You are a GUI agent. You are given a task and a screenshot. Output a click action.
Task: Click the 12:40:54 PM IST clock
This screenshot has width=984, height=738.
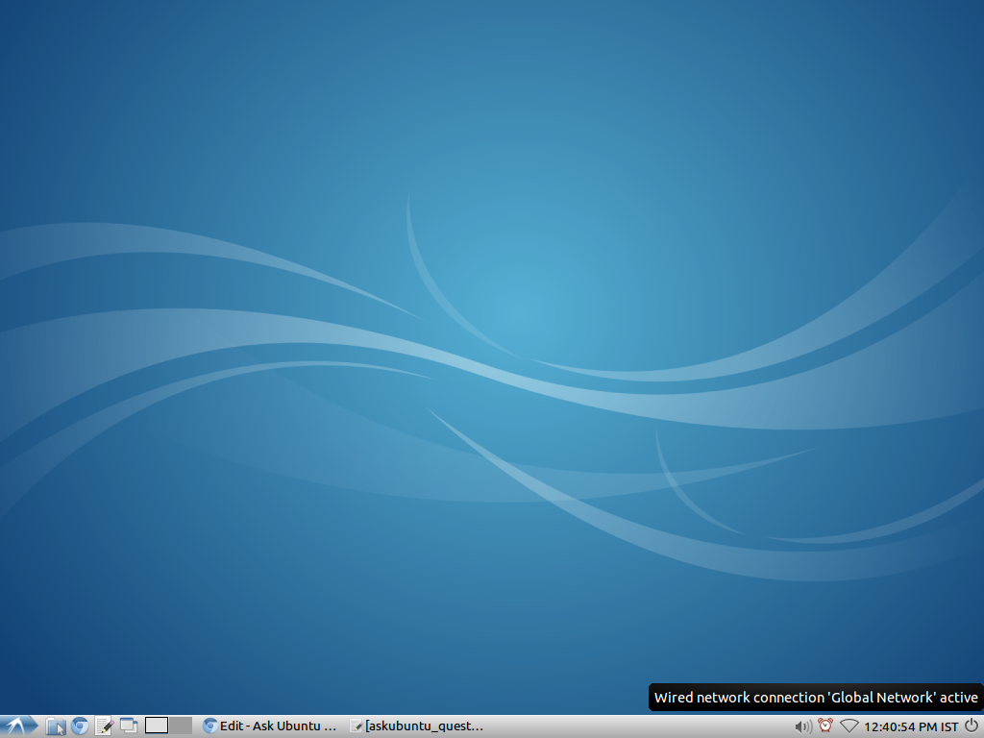(x=911, y=726)
